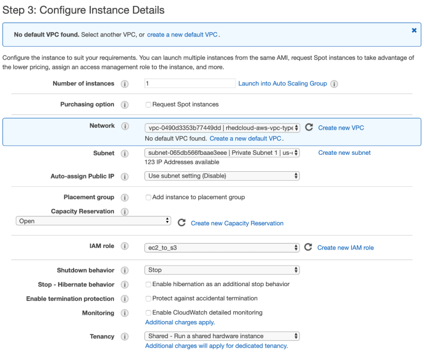The image size is (424, 354).
Task: Open the Tenancy dropdown
Action: (222, 336)
